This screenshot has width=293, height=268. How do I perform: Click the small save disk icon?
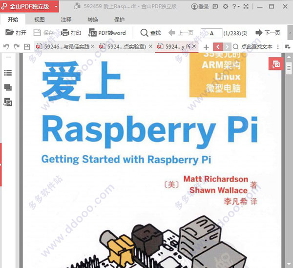27,47
